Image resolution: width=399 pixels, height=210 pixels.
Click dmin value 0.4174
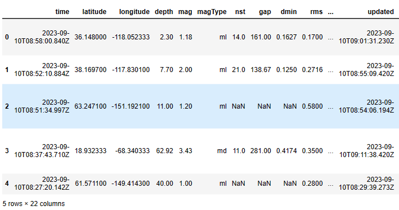click(286, 151)
